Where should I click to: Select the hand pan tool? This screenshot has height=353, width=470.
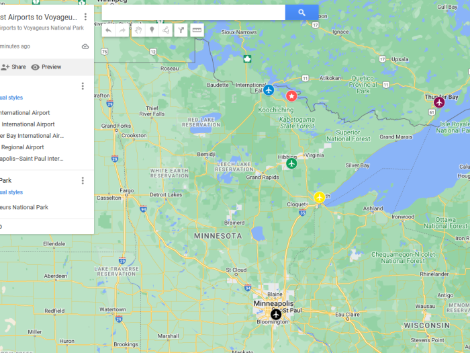138,30
